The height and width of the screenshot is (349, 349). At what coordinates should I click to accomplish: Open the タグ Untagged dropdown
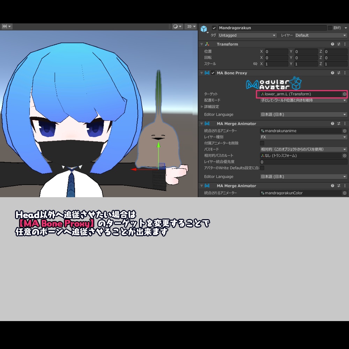pos(247,35)
